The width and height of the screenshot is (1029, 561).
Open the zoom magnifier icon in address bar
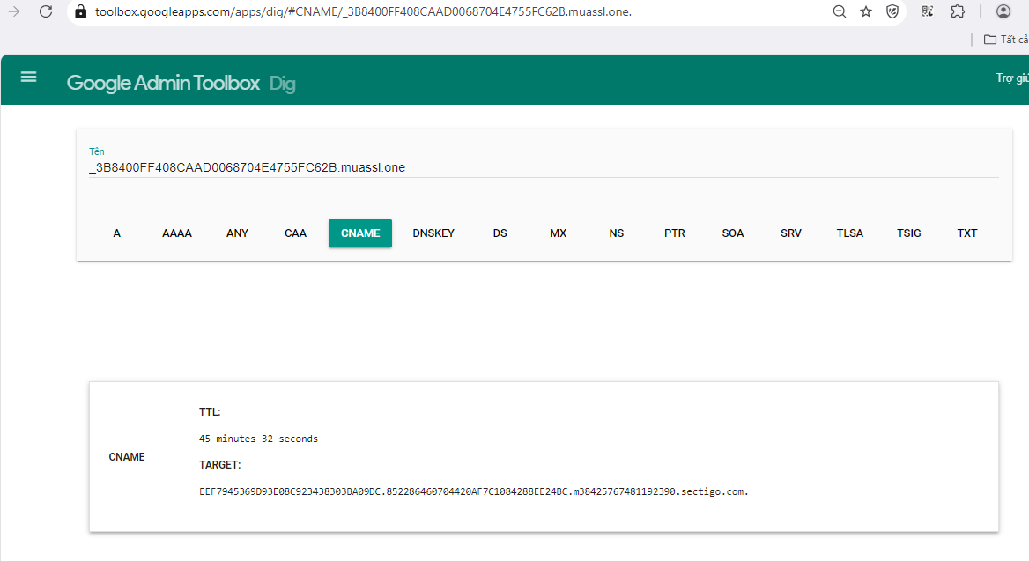click(840, 11)
